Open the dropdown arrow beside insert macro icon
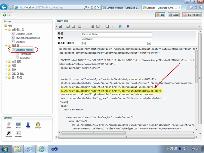Image resolution: width=204 pixels, height=153 pixels. (x=85, y=26)
